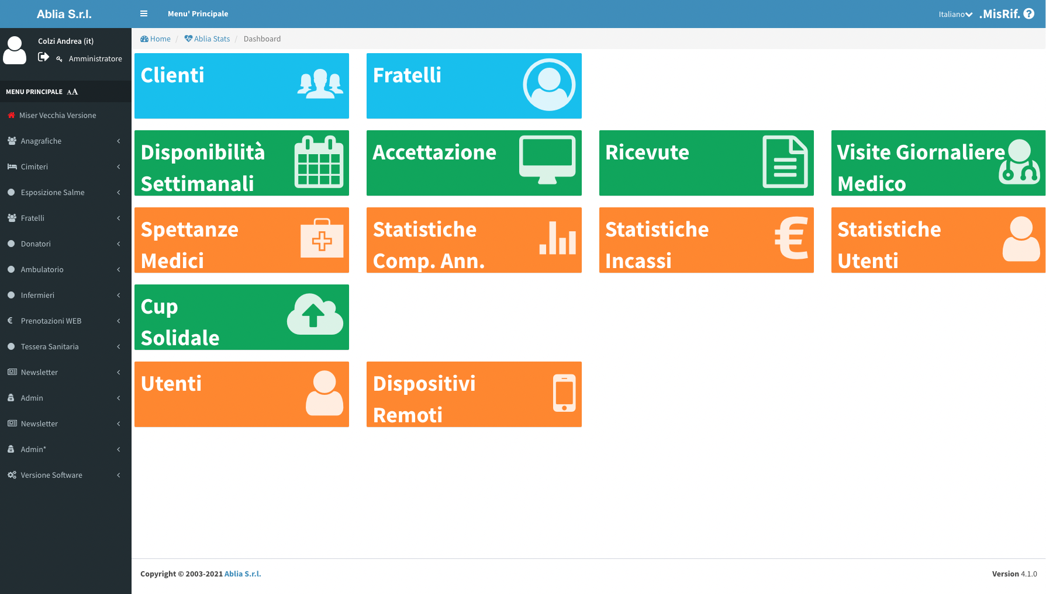This screenshot has width=1046, height=594.
Task: Open the Clienti dashboard tile
Action: [241, 86]
